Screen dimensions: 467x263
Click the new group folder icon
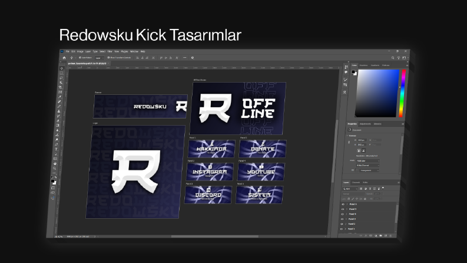click(x=380, y=235)
